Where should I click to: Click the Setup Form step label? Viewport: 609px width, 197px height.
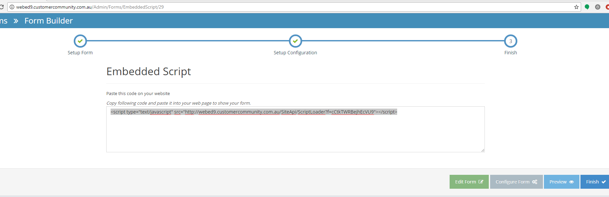(80, 53)
